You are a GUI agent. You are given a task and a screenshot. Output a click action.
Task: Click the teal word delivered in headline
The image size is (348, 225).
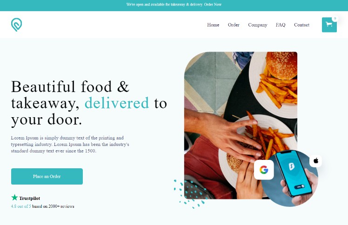pos(117,103)
